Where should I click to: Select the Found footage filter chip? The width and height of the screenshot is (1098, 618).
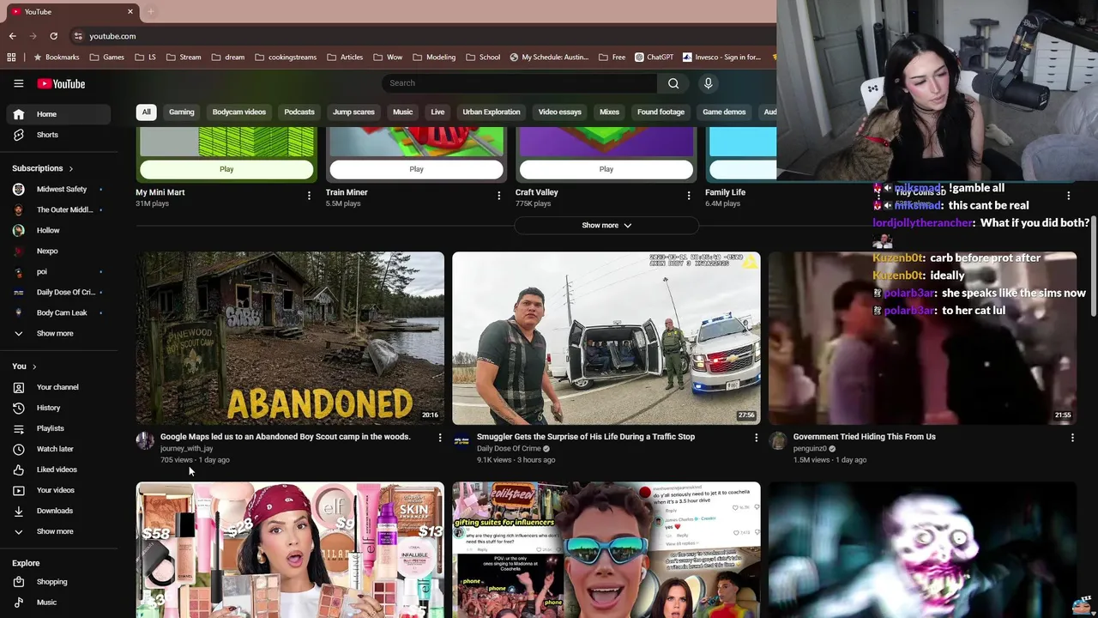661,112
